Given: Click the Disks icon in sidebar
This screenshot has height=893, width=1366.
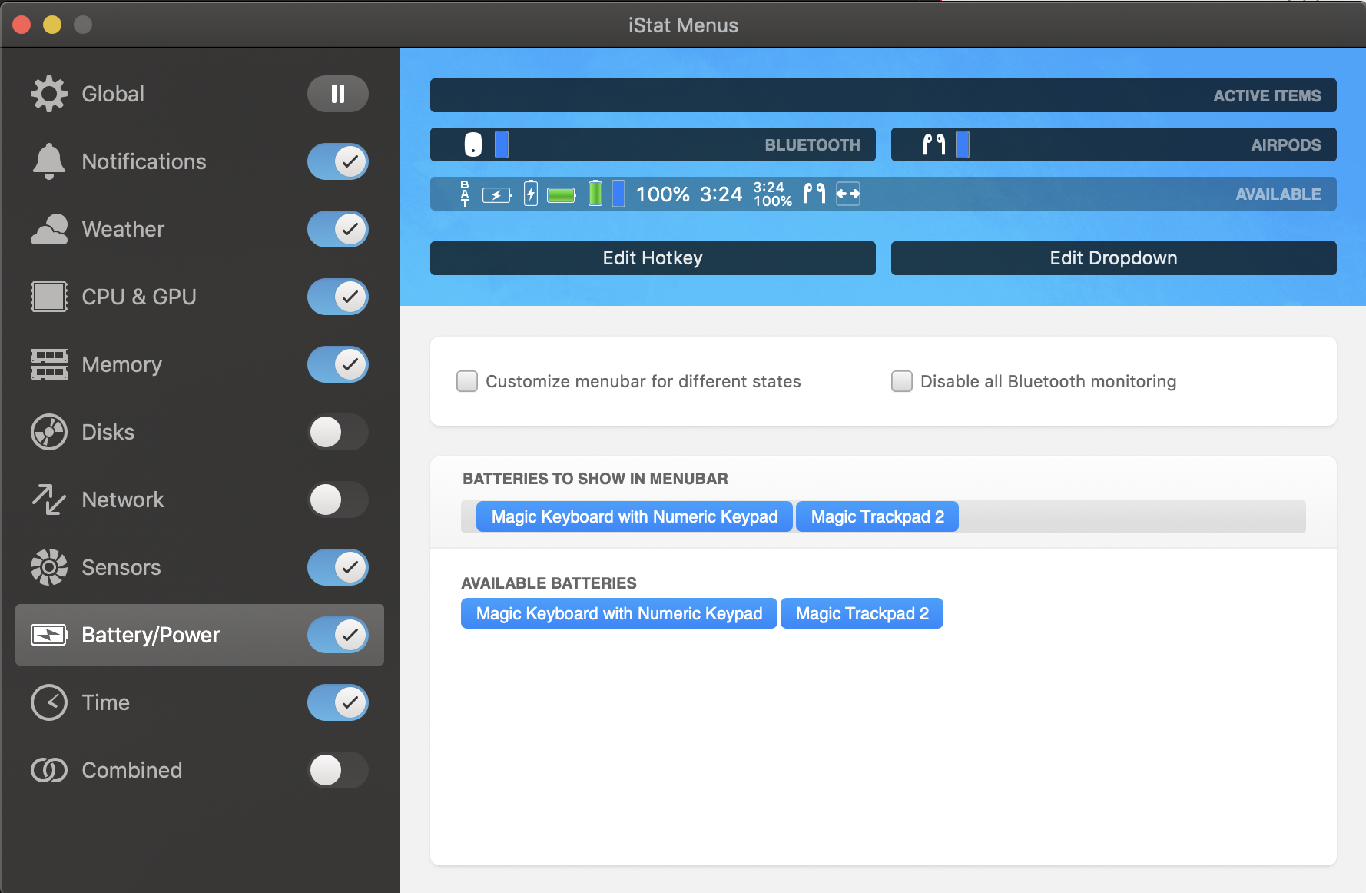Looking at the screenshot, I should 49,432.
